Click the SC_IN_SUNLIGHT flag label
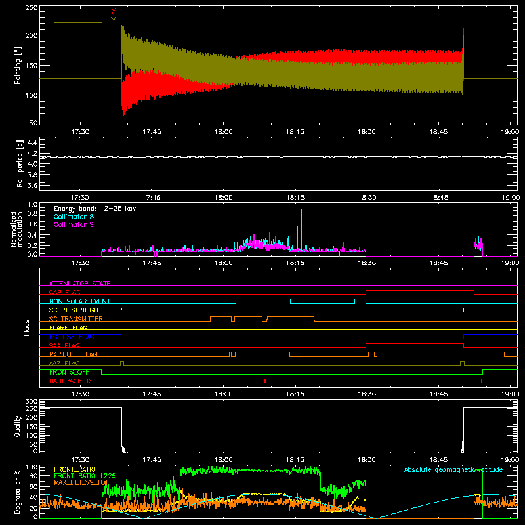 tap(75, 310)
